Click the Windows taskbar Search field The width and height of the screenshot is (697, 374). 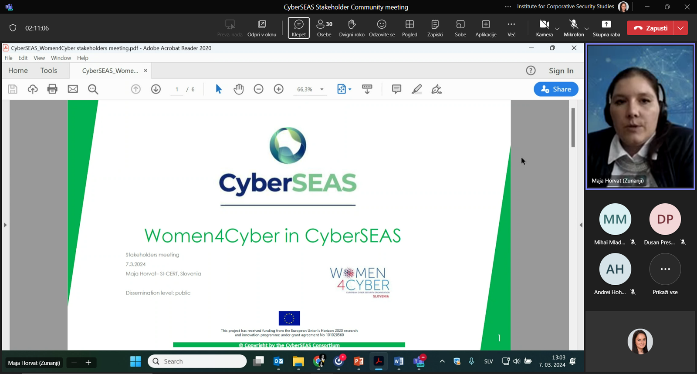pos(197,361)
